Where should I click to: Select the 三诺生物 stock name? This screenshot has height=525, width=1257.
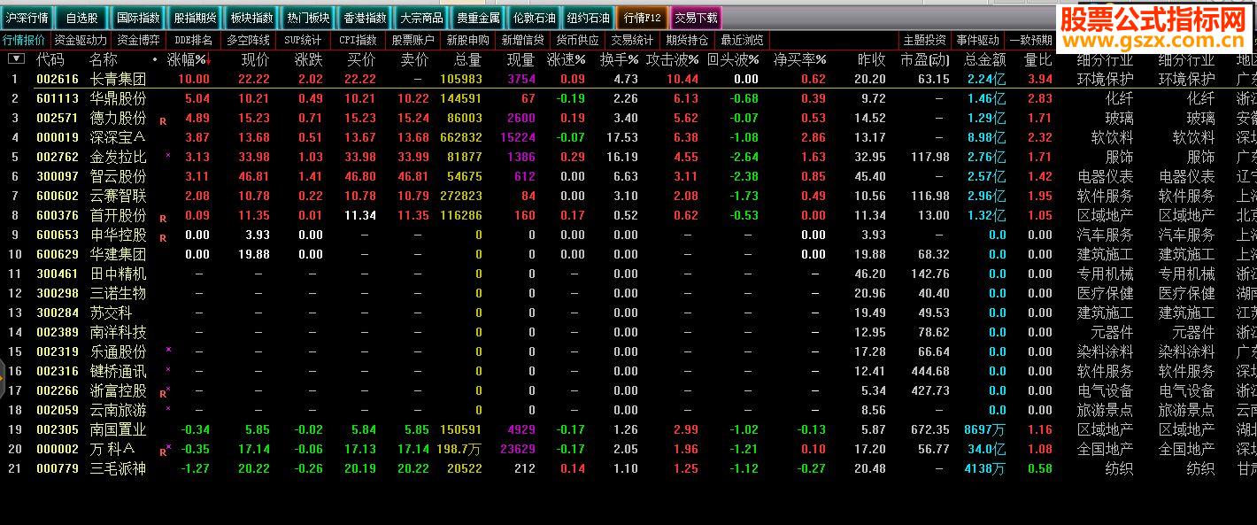point(118,293)
